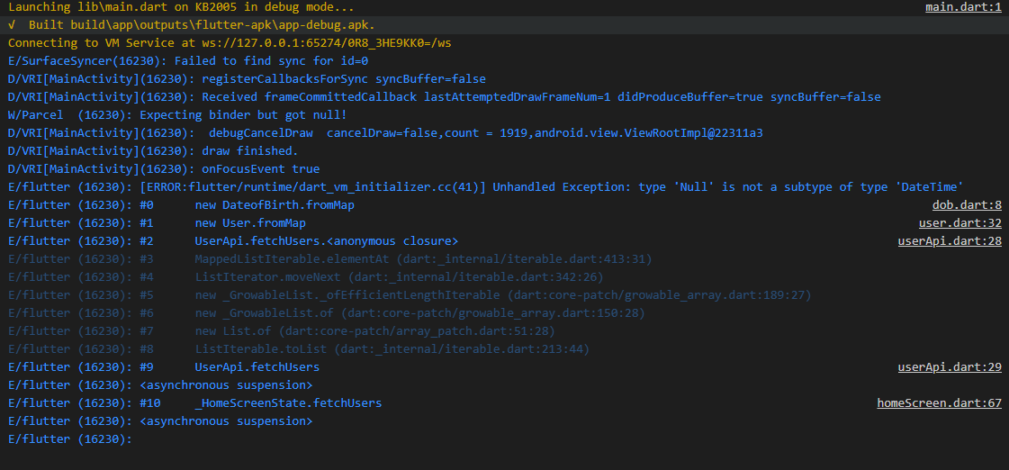Screen dimensions: 1009x470
Task: Click the 'Expecting binder but got null!' warning
Action: [x=177, y=115]
